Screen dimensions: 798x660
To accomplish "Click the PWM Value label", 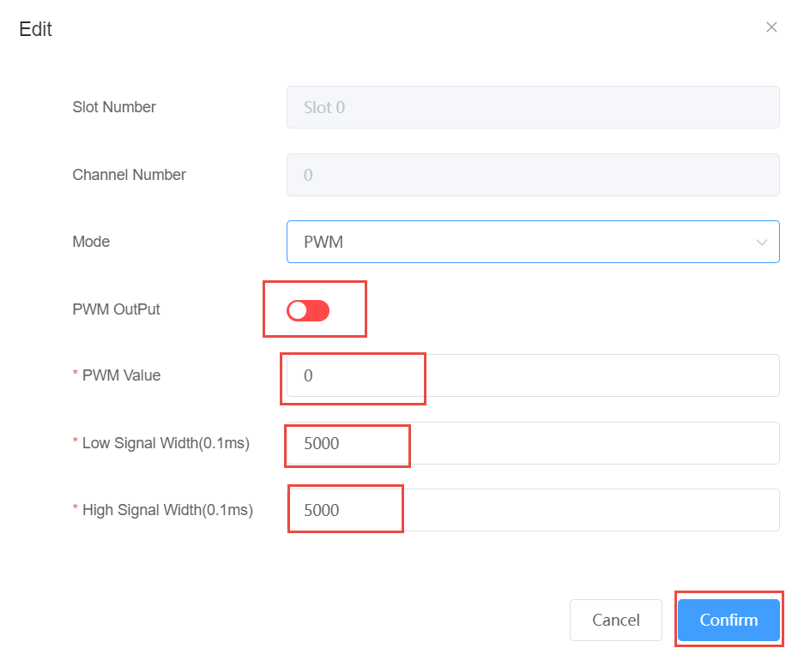I will [x=121, y=375].
